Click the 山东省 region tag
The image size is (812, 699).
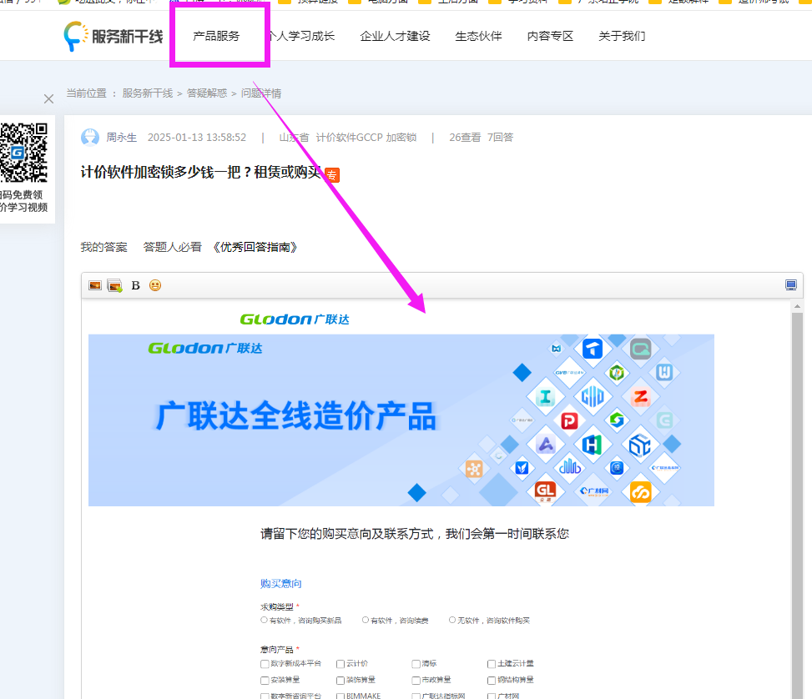(294, 137)
